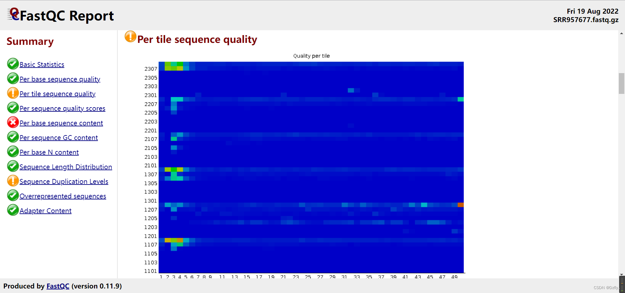
Task: Click green check icon beside Overrepresented sequences
Action: (x=13, y=196)
